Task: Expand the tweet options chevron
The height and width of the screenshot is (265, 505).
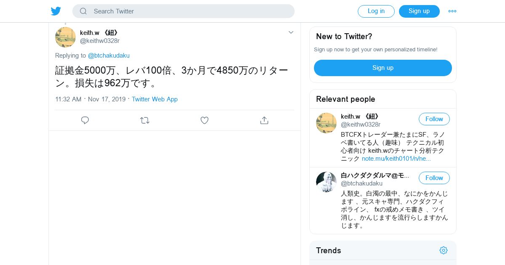Action: tap(291, 32)
